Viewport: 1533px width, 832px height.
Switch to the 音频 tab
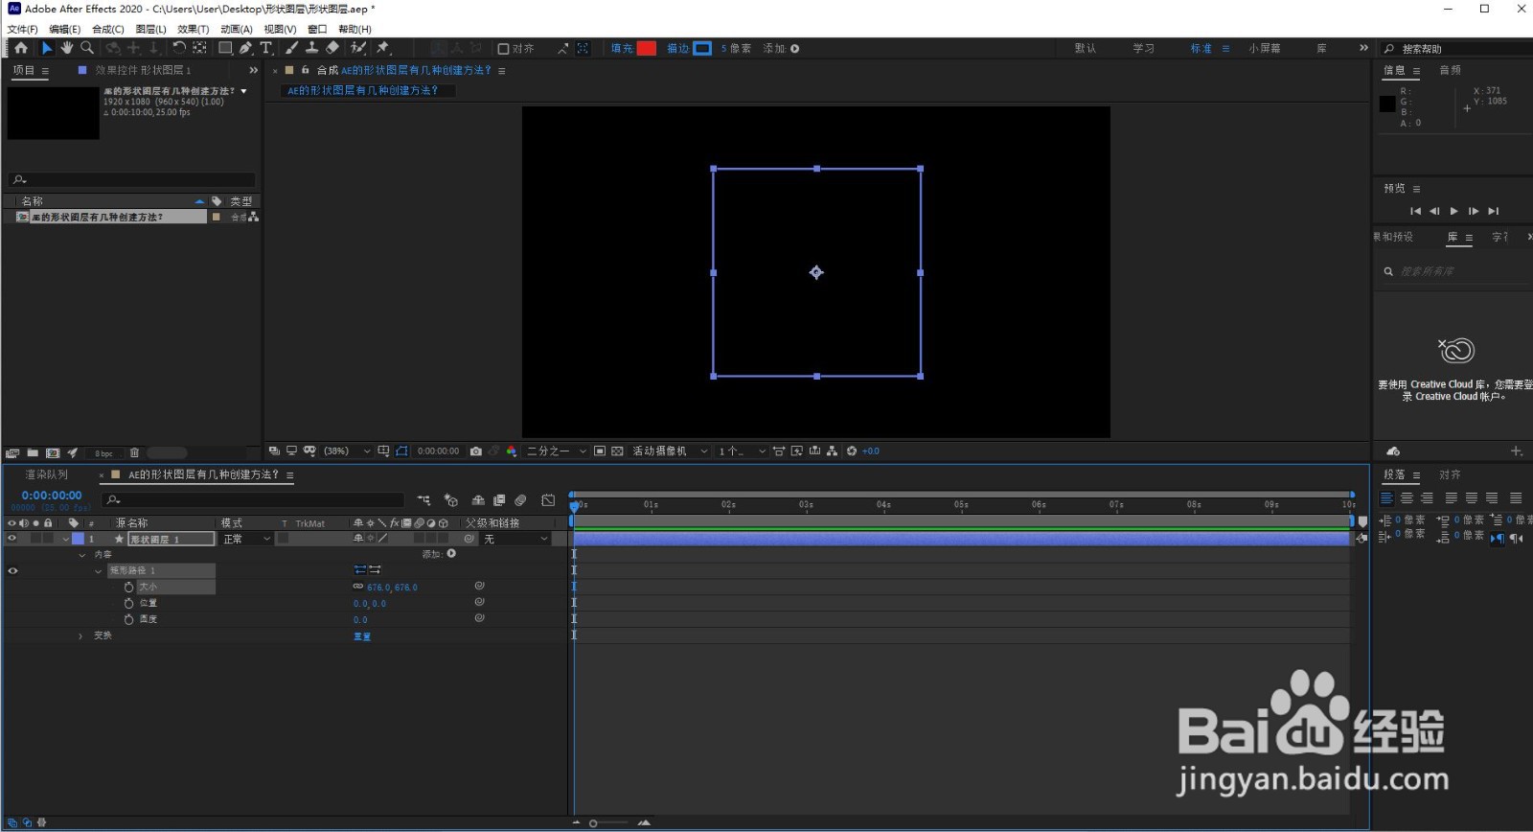pyautogui.click(x=1450, y=70)
